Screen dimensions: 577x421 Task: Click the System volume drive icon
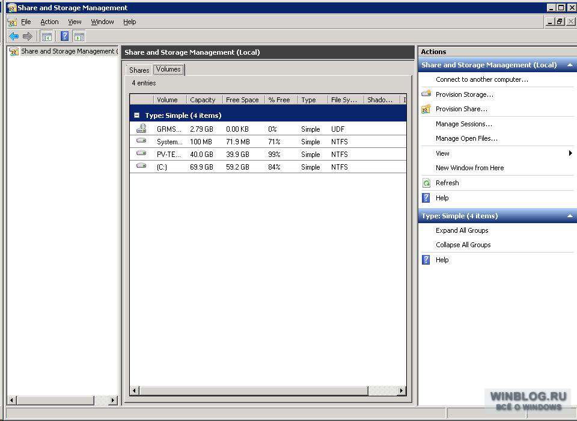pyautogui.click(x=141, y=140)
